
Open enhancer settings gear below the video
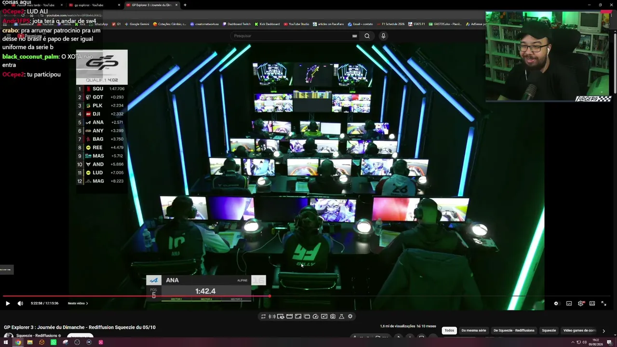pos(350,316)
